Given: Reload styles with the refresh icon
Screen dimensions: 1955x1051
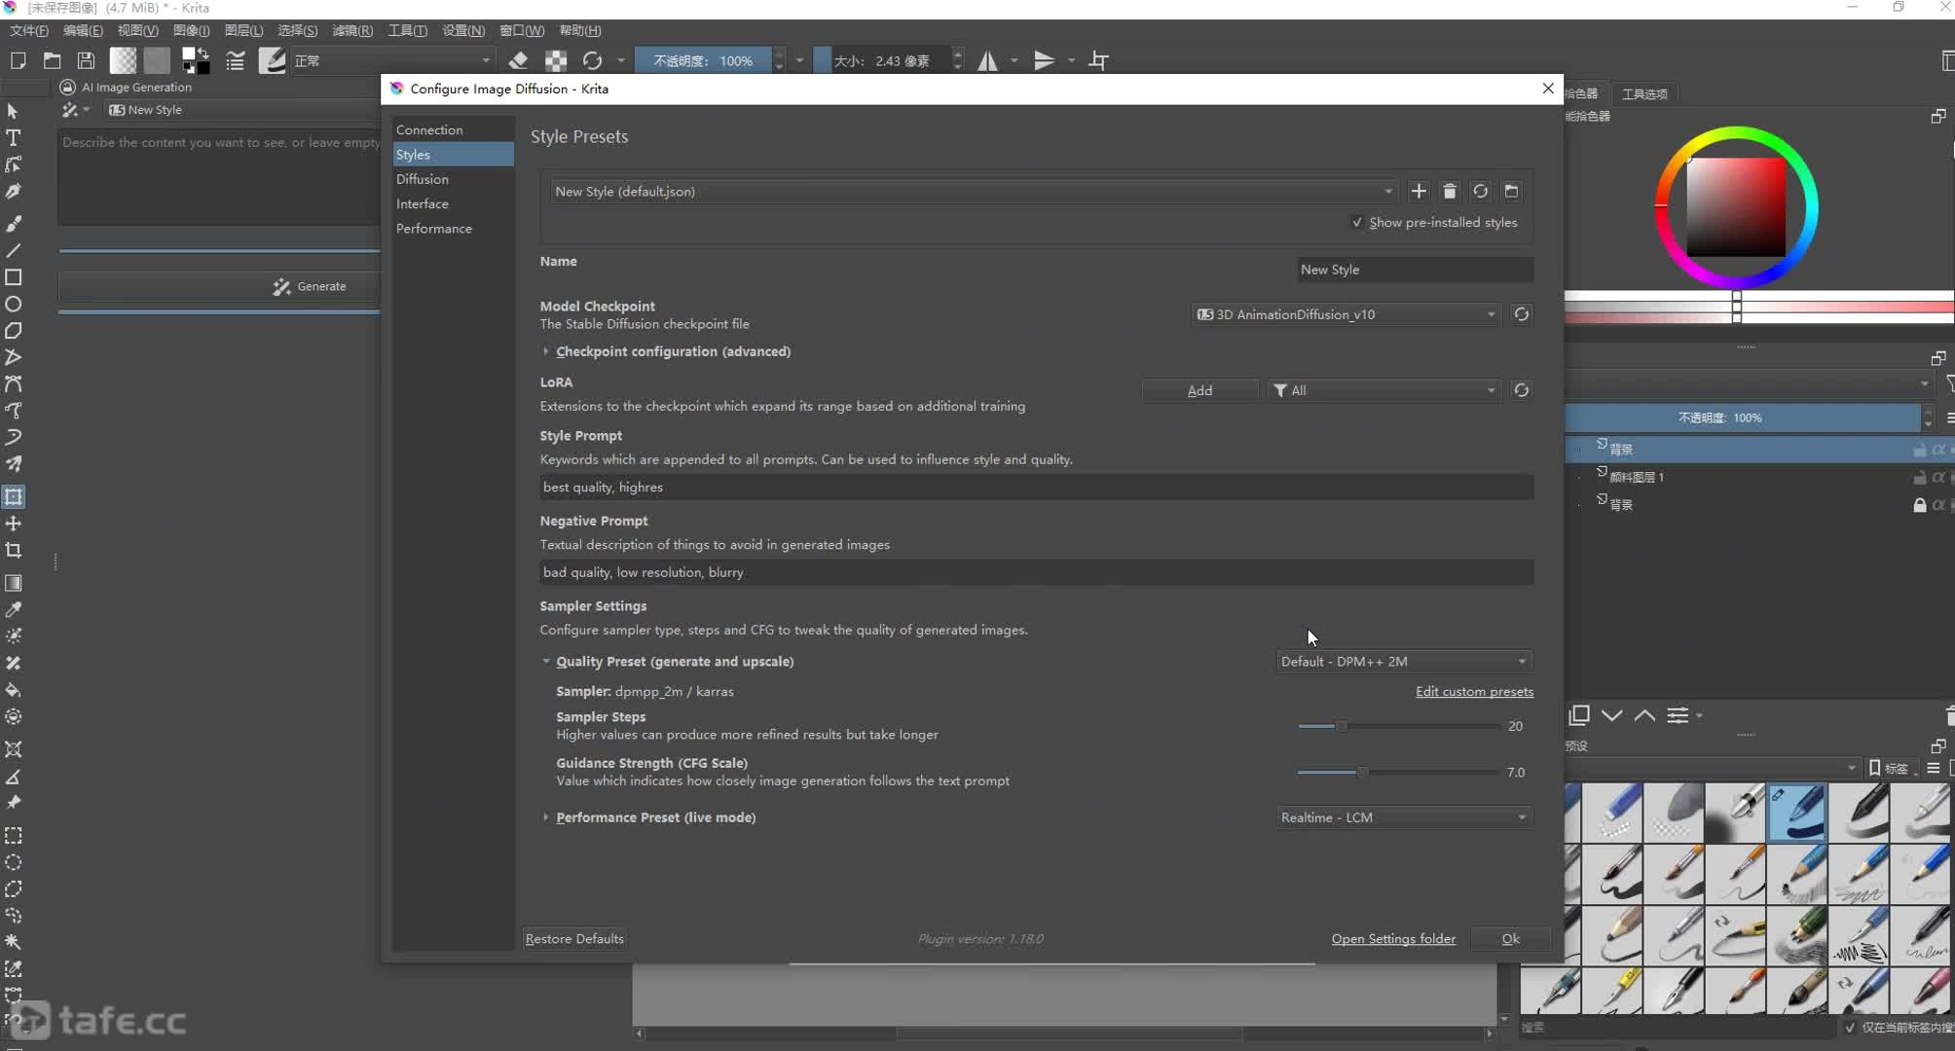Looking at the screenshot, I should pos(1481,192).
